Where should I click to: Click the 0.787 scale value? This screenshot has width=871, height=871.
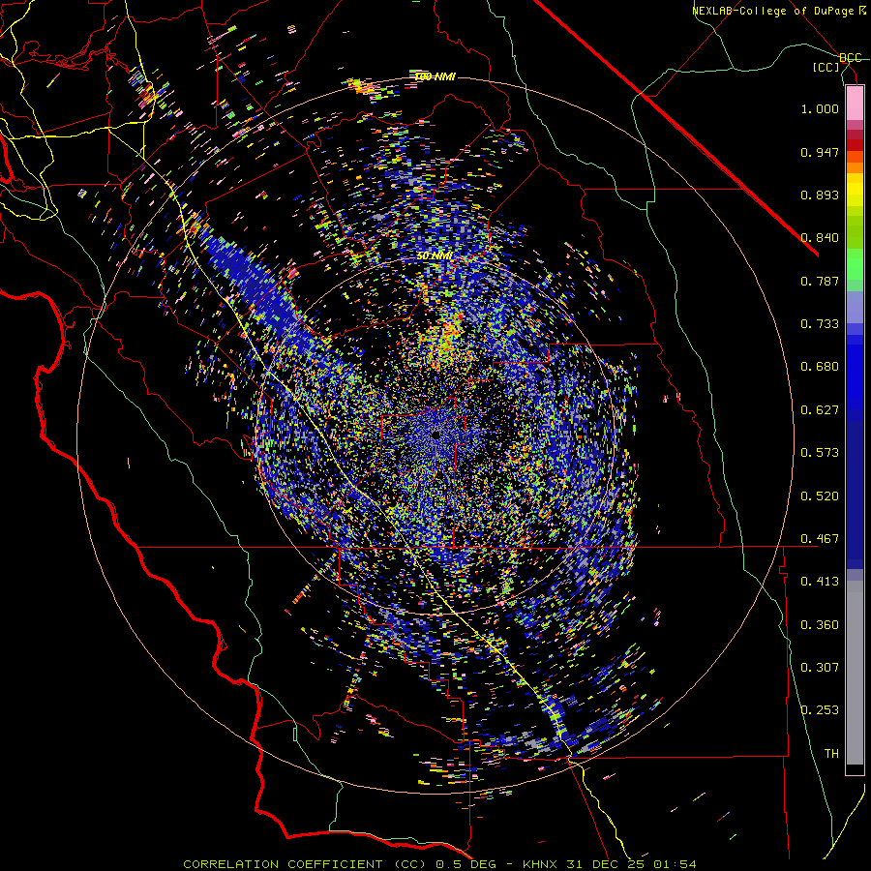coord(820,281)
